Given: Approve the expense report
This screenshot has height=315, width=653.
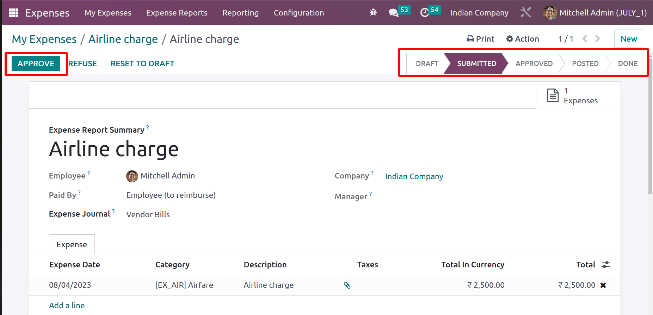Looking at the screenshot, I should tap(36, 63).
